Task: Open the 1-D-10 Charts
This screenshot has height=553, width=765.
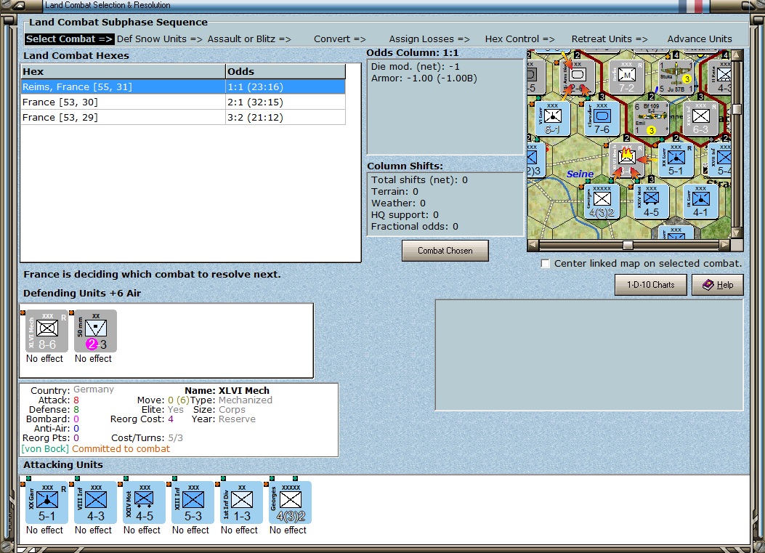Action: [x=650, y=285]
